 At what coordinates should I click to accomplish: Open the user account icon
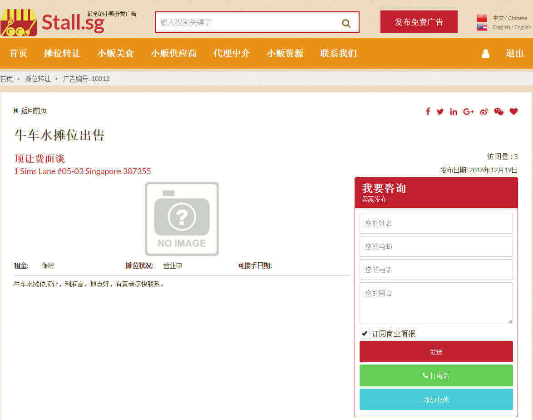(x=485, y=54)
